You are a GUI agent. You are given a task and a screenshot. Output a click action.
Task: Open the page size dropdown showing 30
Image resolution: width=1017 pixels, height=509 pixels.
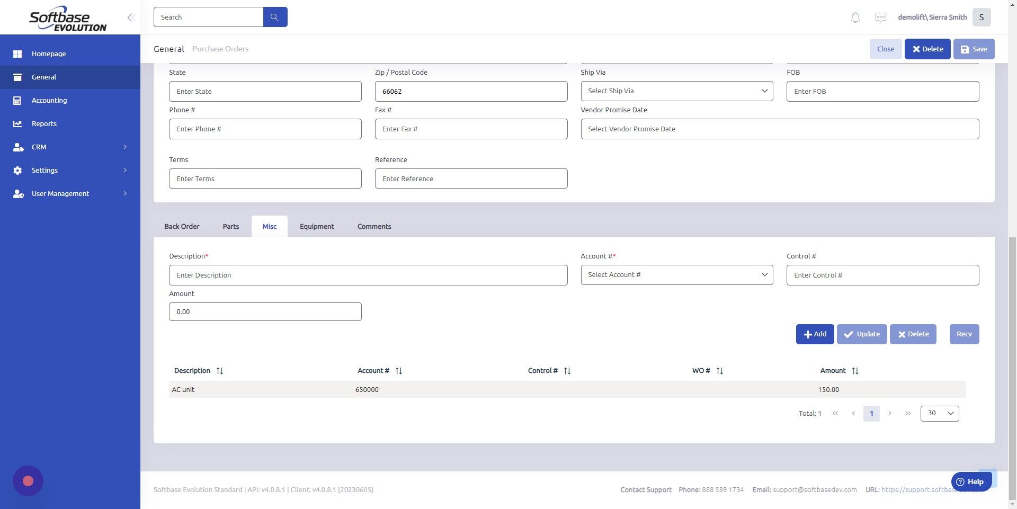coord(939,413)
